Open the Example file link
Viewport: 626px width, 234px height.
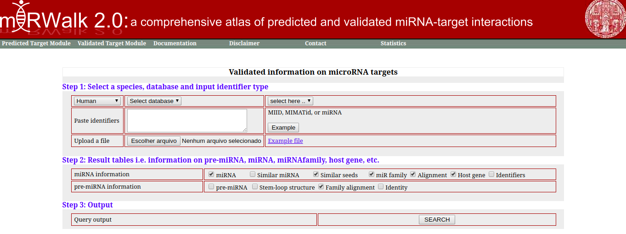pyautogui.click(x=285, y=141)
